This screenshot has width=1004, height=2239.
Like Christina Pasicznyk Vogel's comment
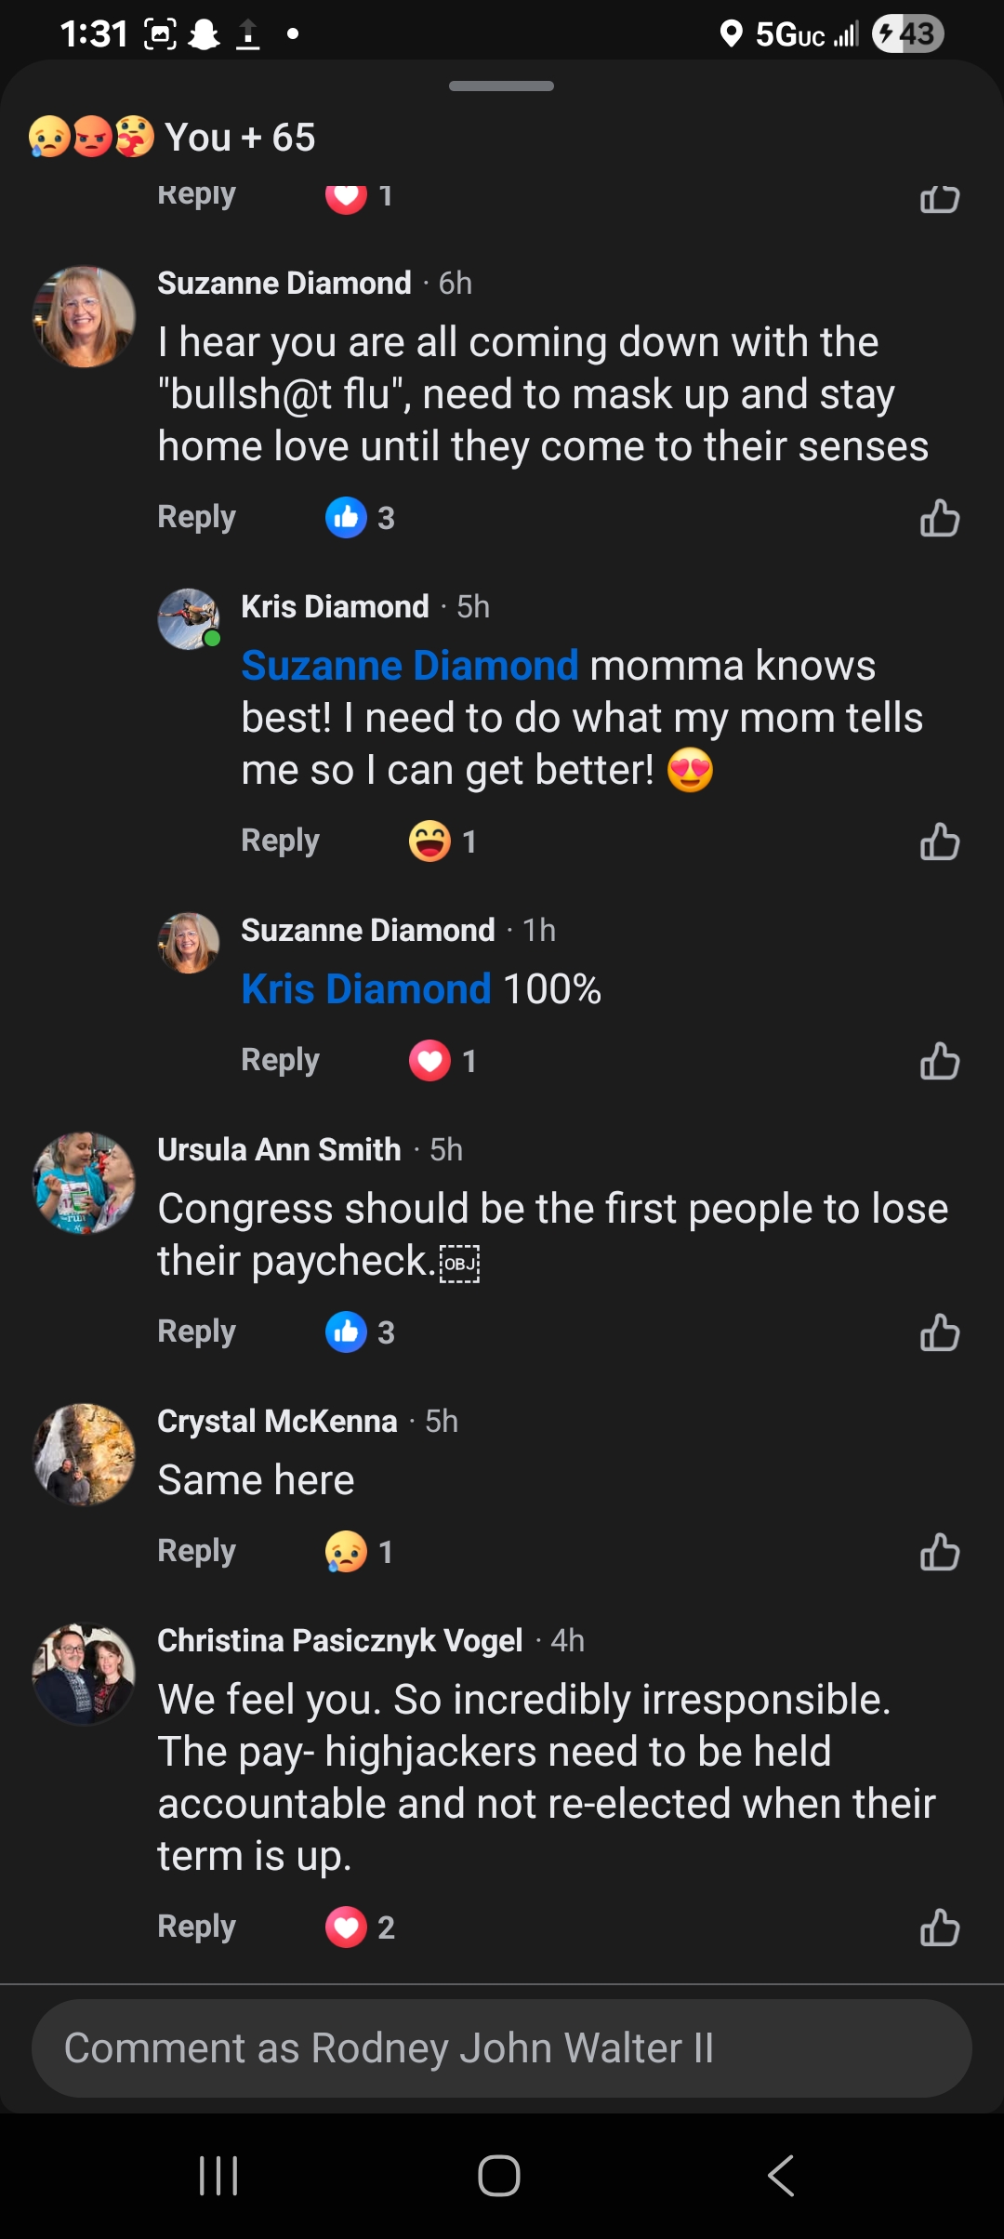[x=939, y=1928]
